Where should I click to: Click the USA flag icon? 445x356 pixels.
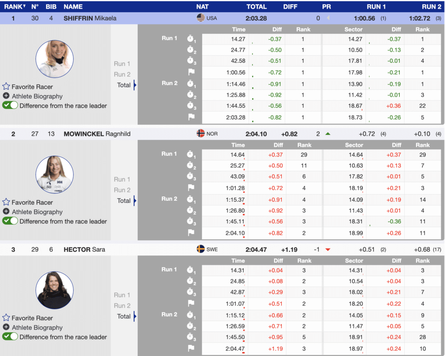coord(200,18)
